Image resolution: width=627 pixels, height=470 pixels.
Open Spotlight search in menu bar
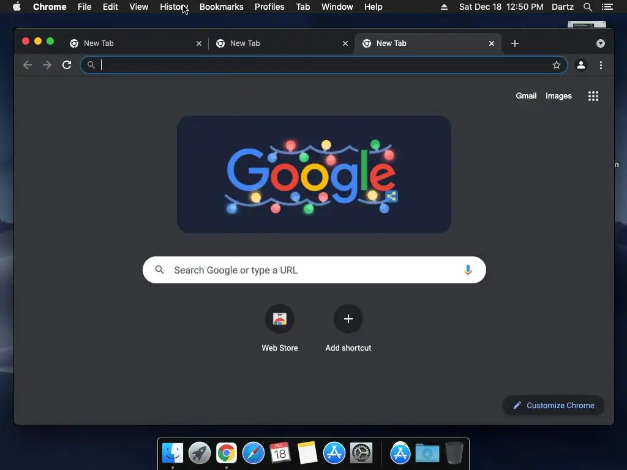pos(587,7)
